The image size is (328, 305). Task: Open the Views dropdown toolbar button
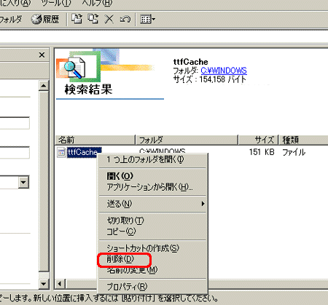coord(148,19)
